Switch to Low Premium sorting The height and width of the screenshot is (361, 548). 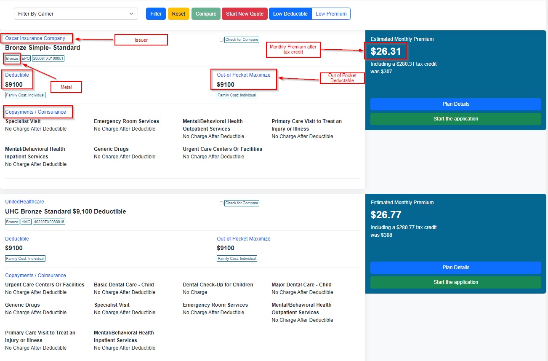tap(331, 13)
